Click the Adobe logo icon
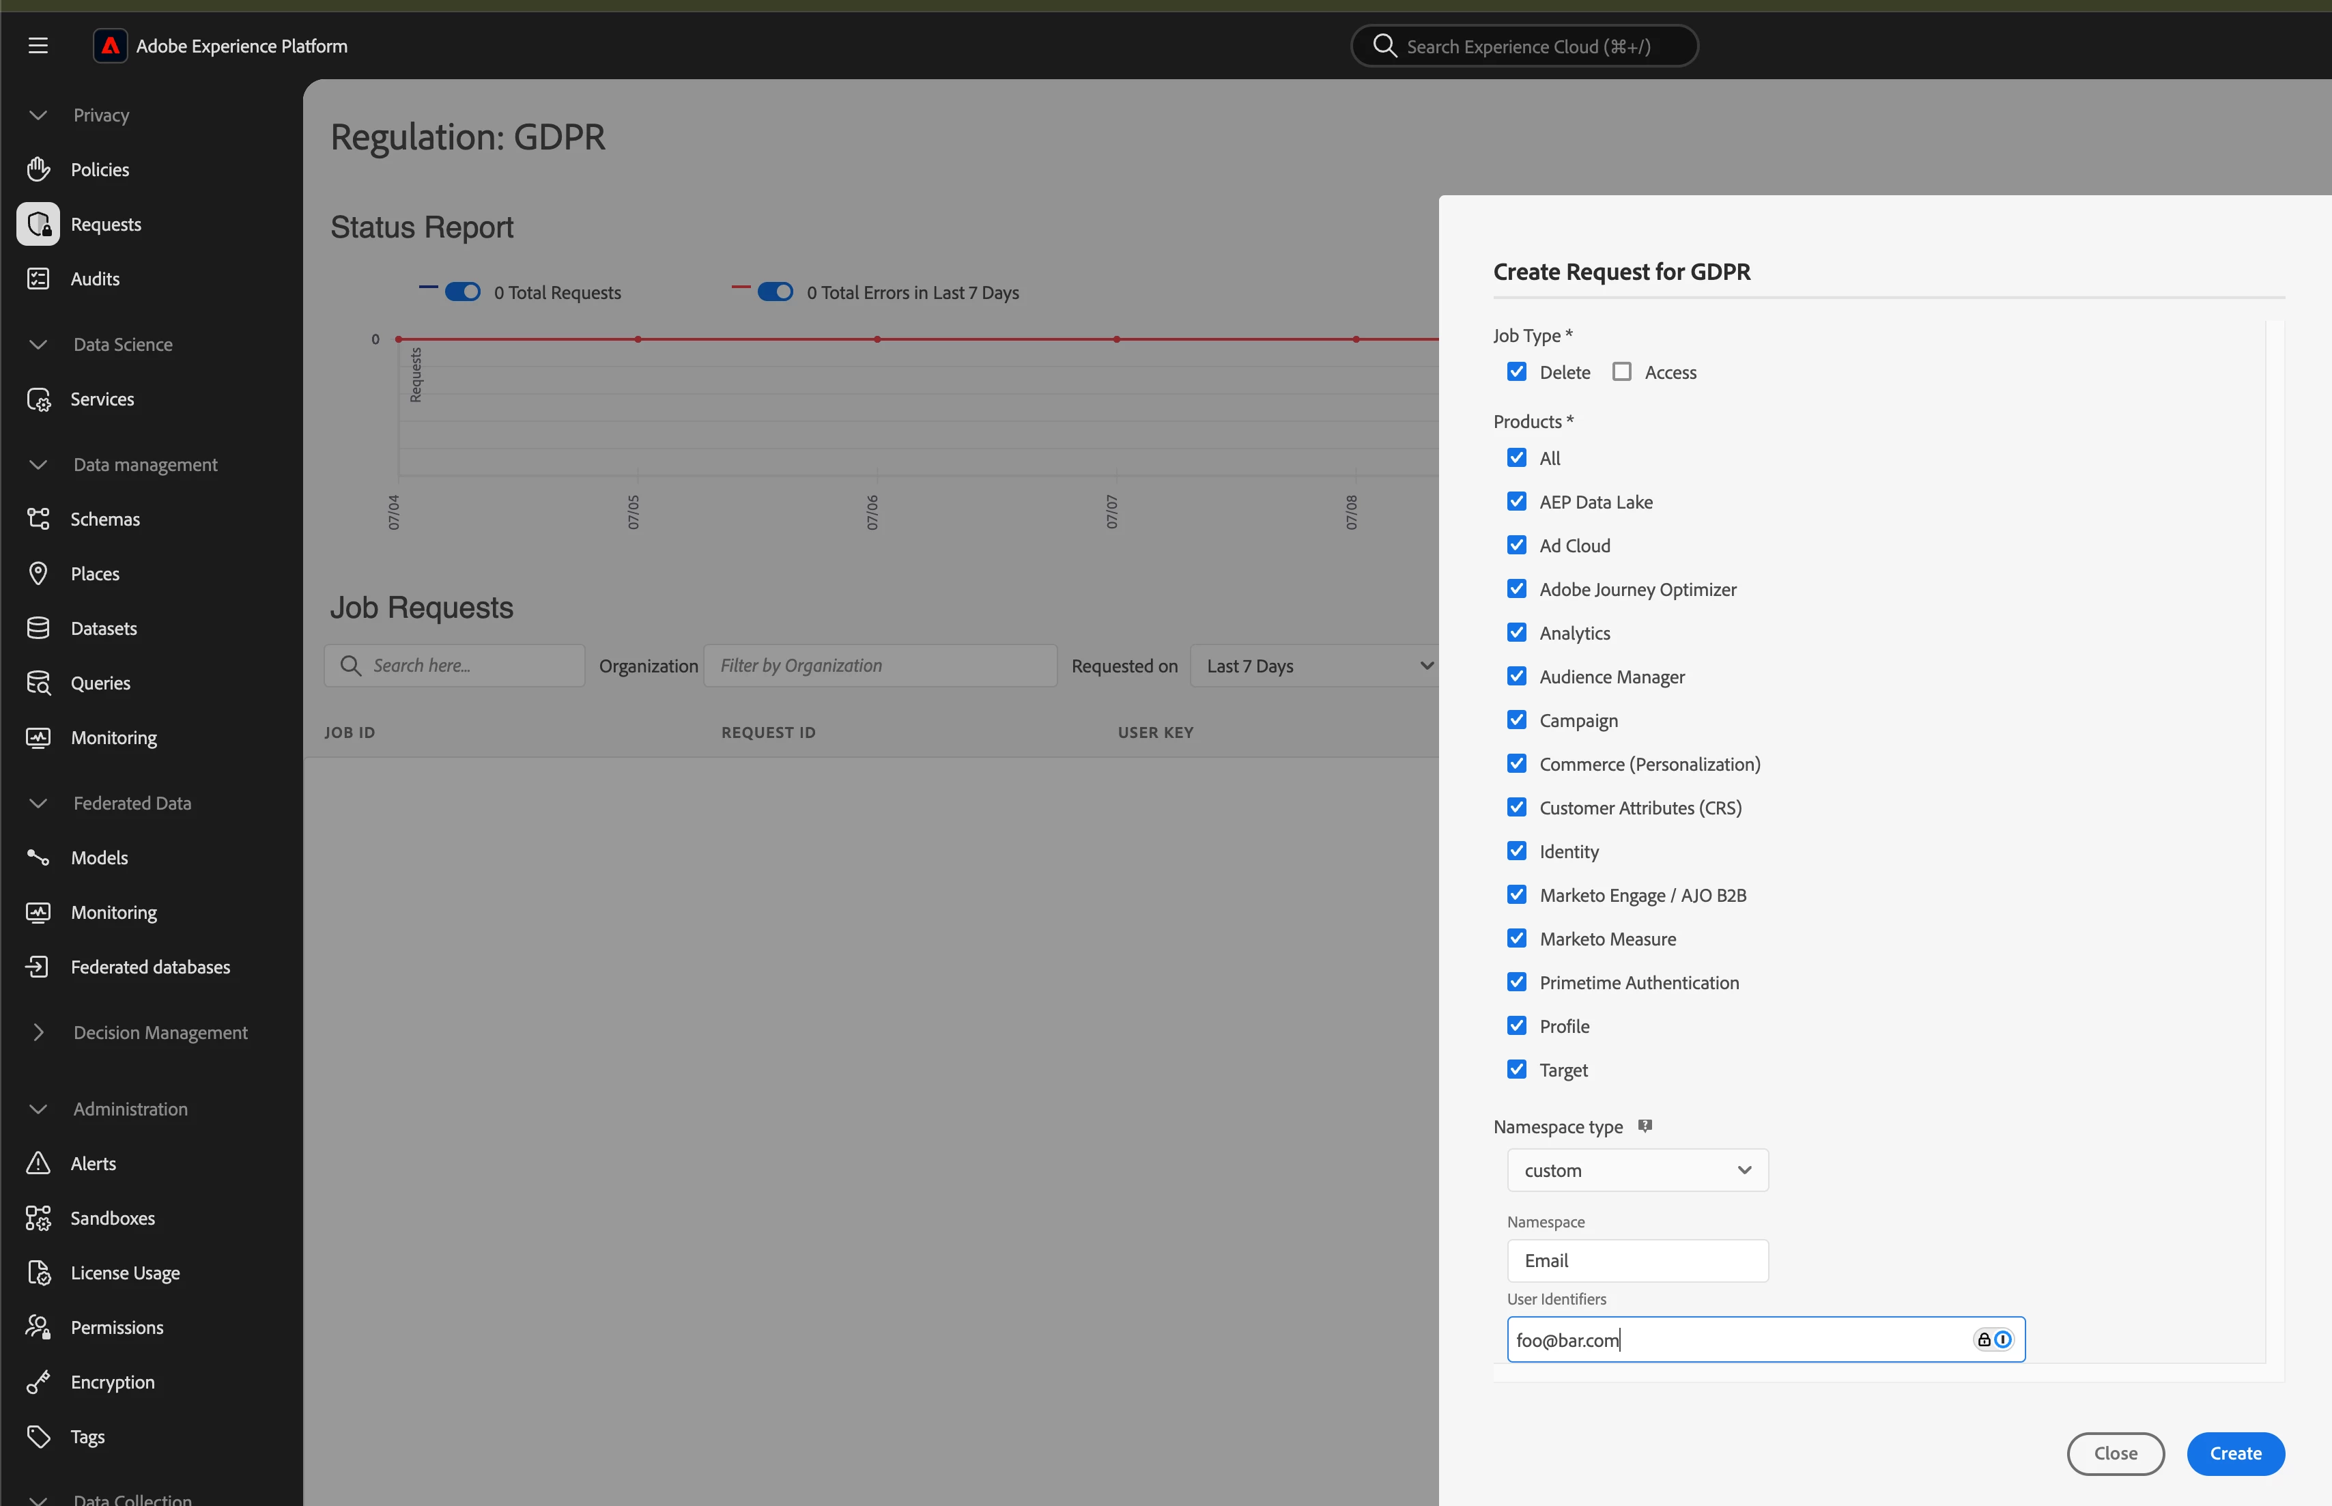Screen dimensions: 2332x1506 (111, 46)
